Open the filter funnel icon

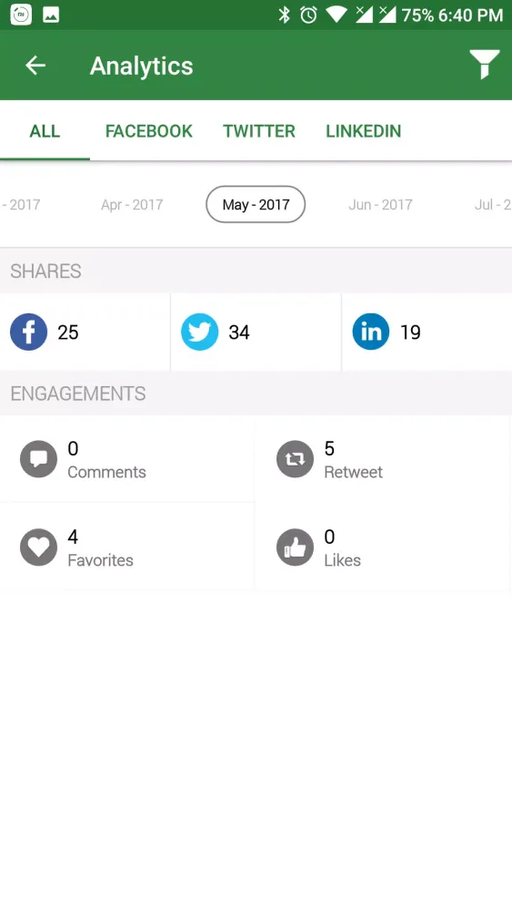coord(484,64)
